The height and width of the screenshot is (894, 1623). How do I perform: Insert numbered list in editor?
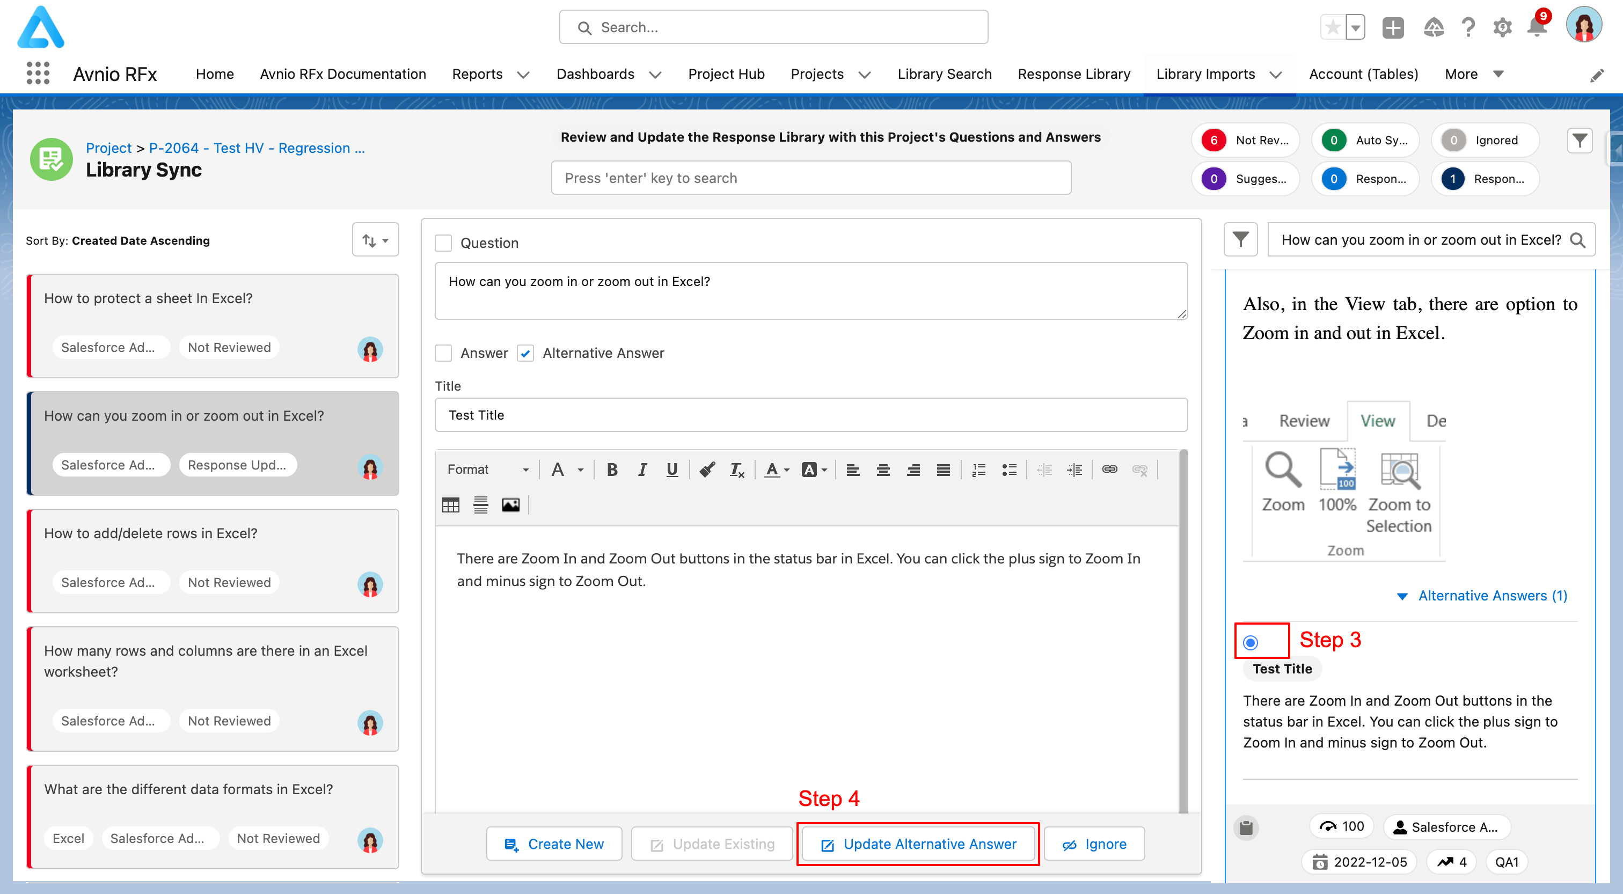click(979, 470)
